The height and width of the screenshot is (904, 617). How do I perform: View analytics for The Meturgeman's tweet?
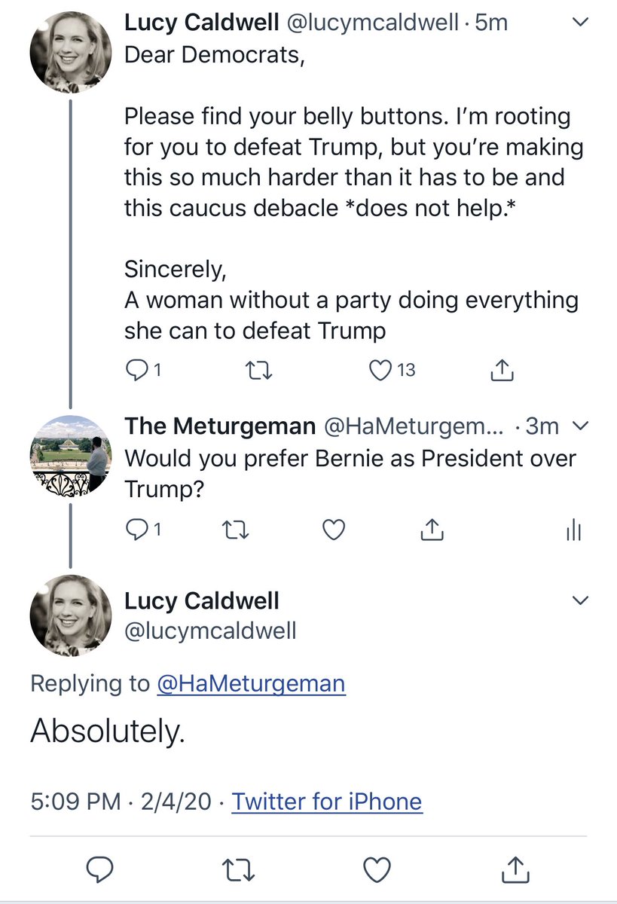coord(573,531)
